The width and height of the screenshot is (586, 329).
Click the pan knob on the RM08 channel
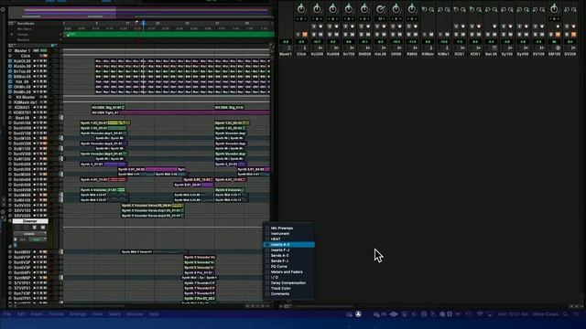click(411, 8)
